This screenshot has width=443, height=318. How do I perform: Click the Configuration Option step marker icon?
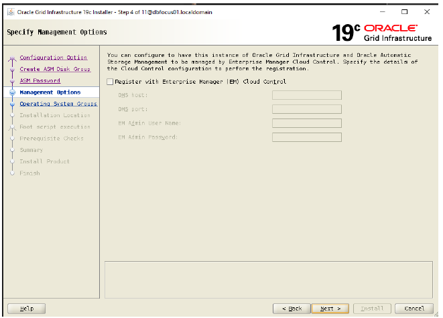12,59
